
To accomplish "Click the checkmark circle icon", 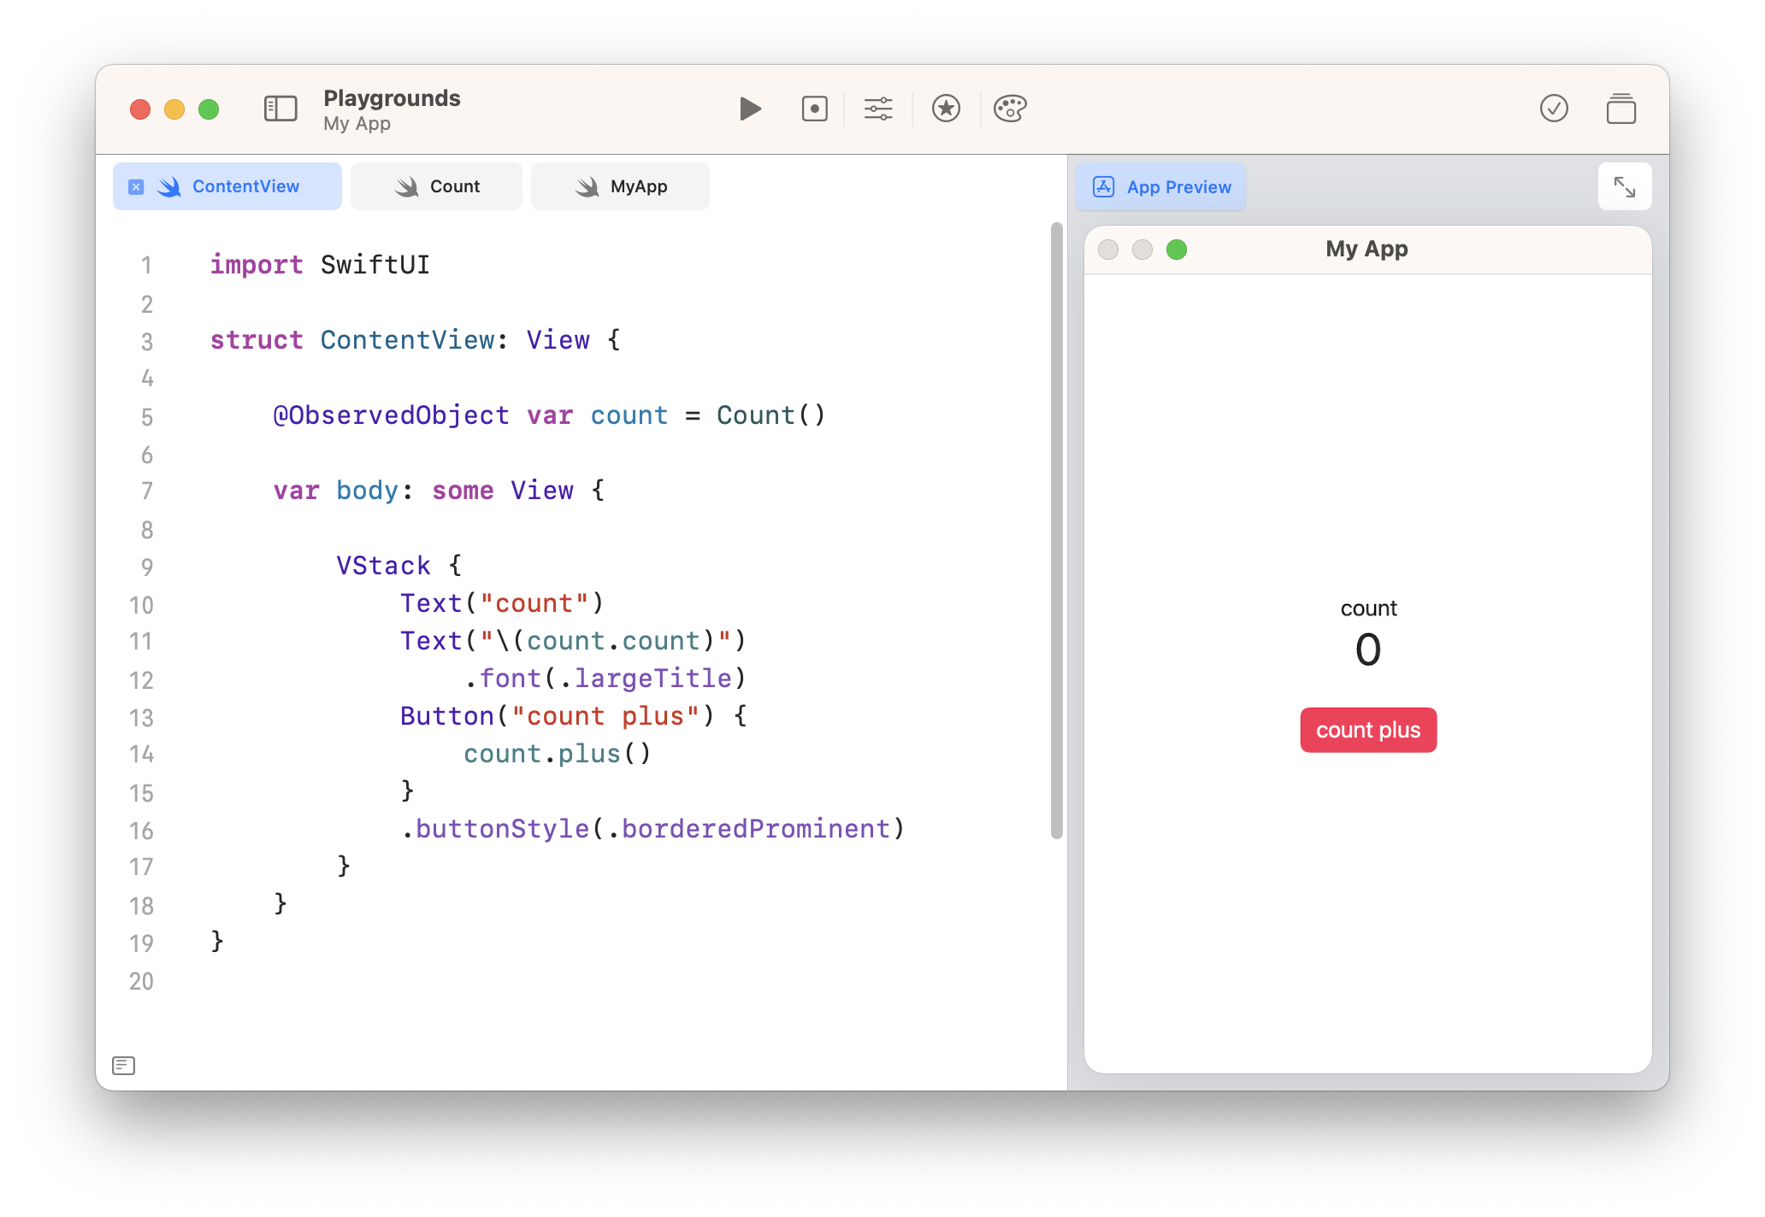I will (x=1554, y=109).
